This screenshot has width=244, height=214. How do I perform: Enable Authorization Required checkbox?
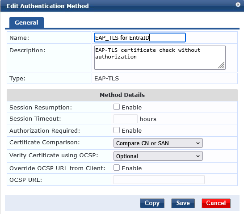tap(117, 130)
